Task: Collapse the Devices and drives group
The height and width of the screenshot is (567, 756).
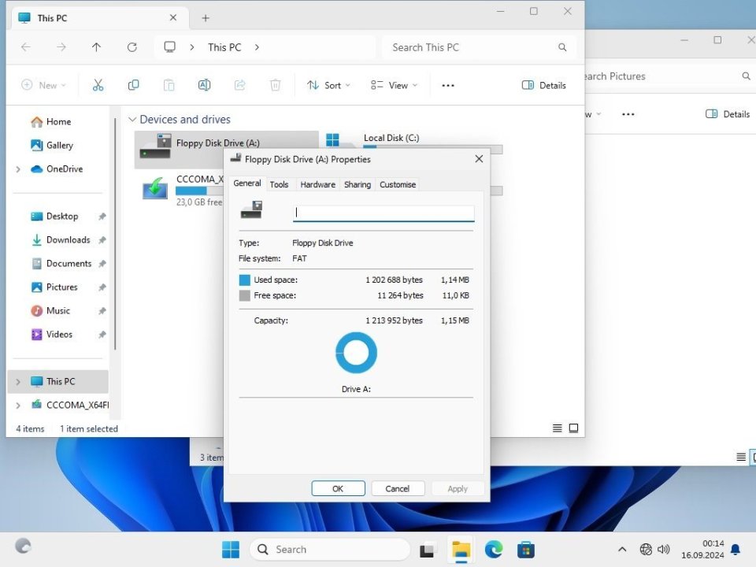Action: 132,120
